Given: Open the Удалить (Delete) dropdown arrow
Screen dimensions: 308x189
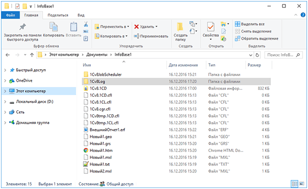Looking at the screenshot, I should click(157, 27).
